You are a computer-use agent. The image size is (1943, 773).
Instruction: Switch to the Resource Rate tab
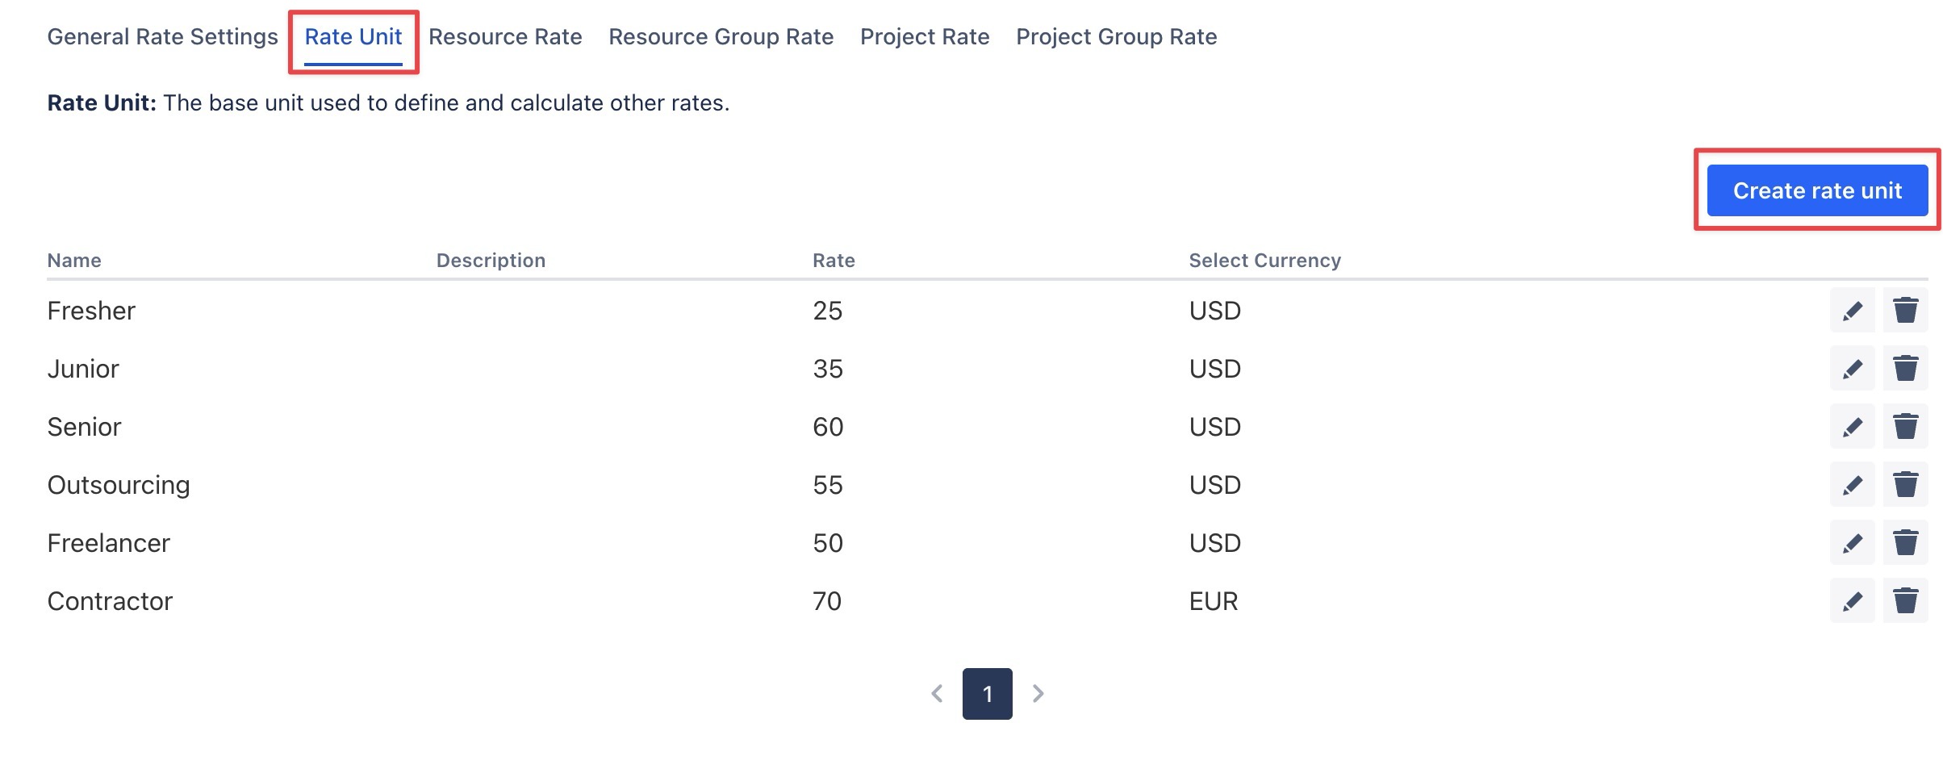(505, 37)
